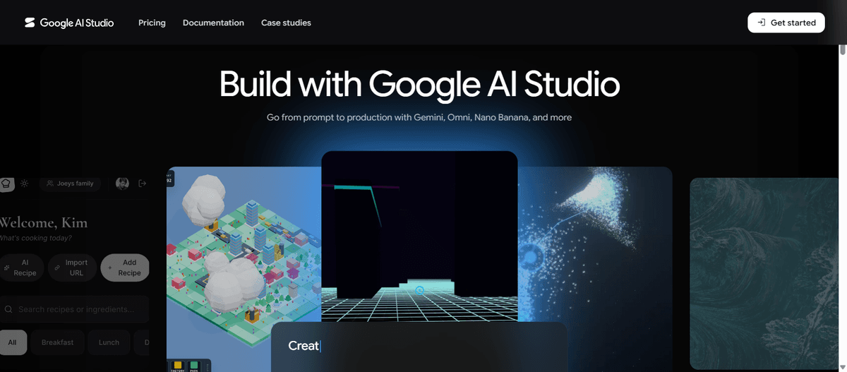Open the dark green swirl texture thumbnail
The width and height of the screenshot is (847, 372).
pyautogui.click(x=764, y=273)
